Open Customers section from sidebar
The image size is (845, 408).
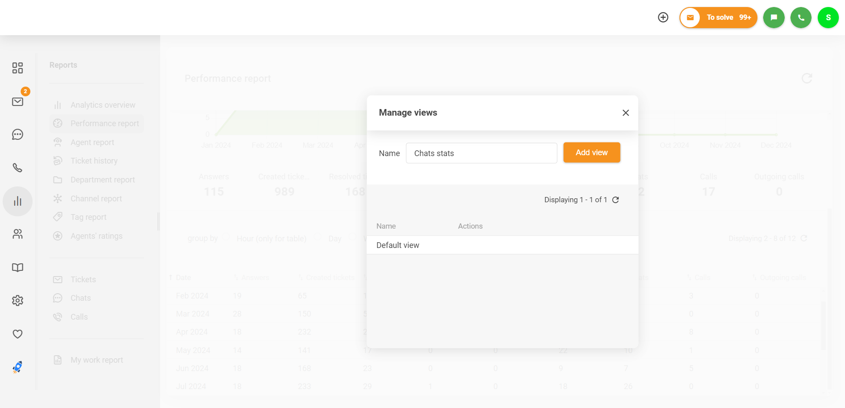click(18, 234)
